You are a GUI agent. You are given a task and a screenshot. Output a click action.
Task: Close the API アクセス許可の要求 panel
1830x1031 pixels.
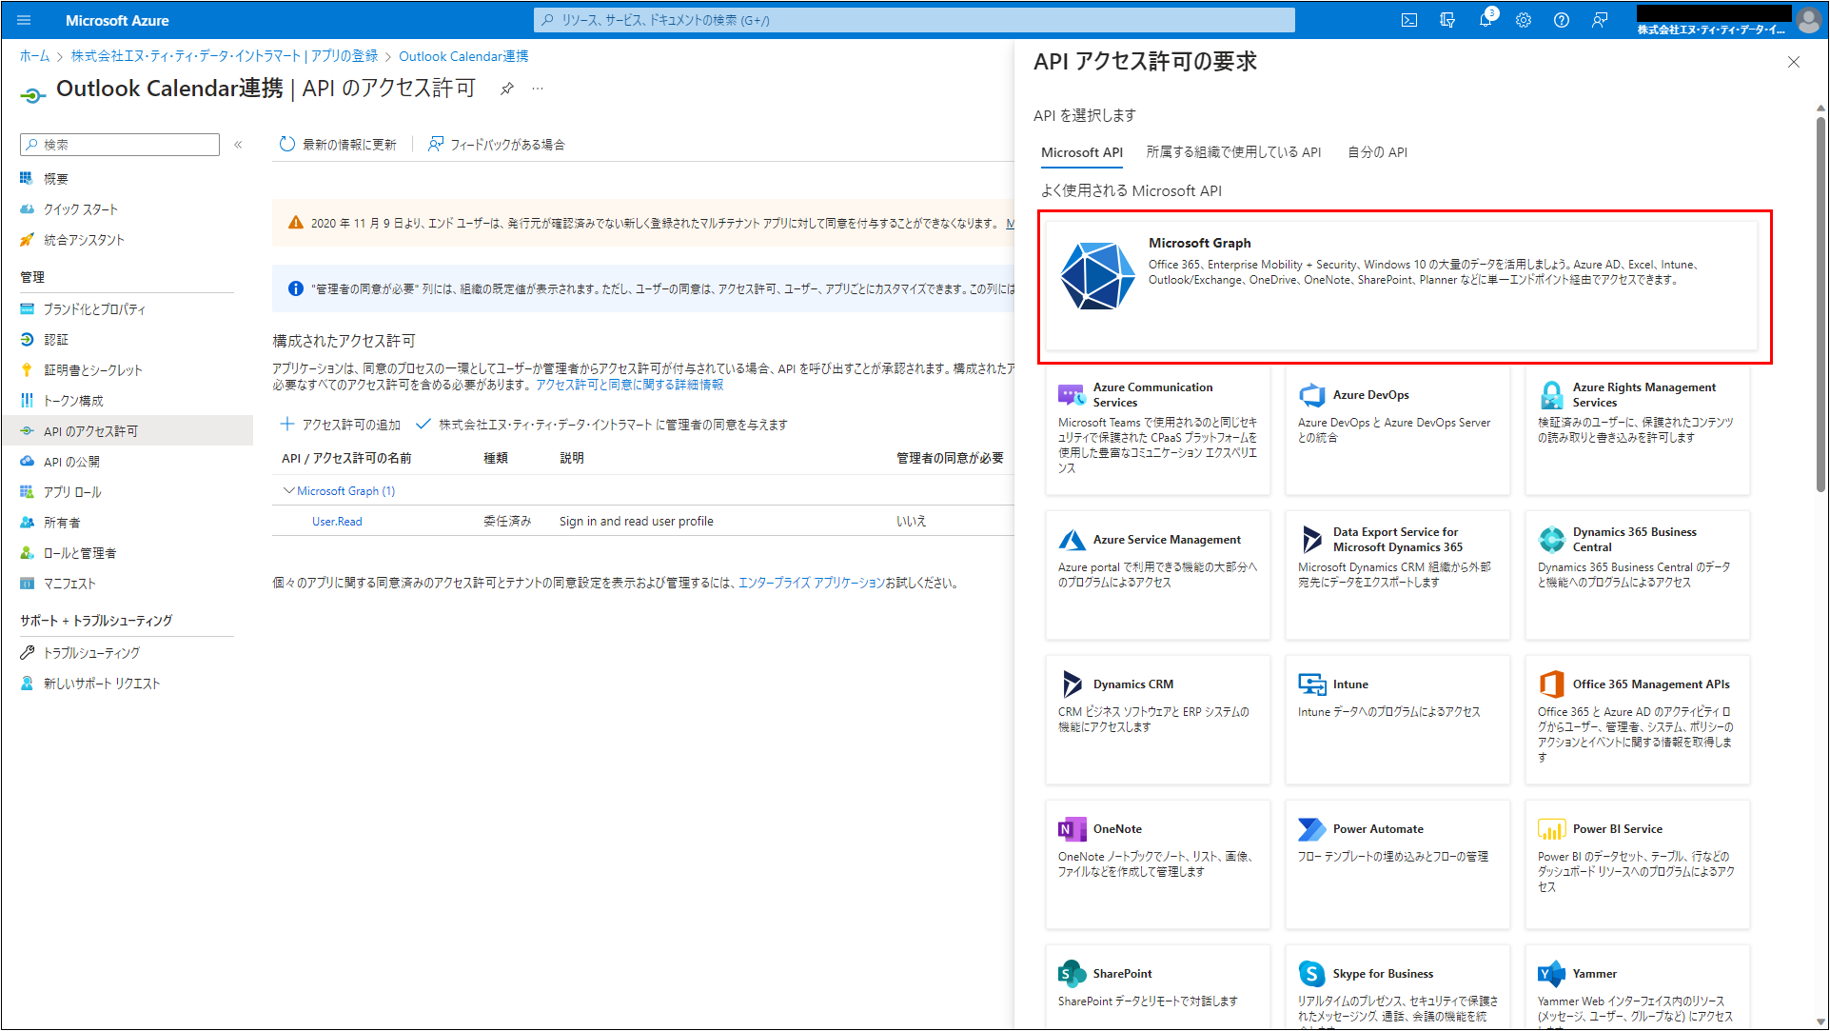[x=1794, y=62]
